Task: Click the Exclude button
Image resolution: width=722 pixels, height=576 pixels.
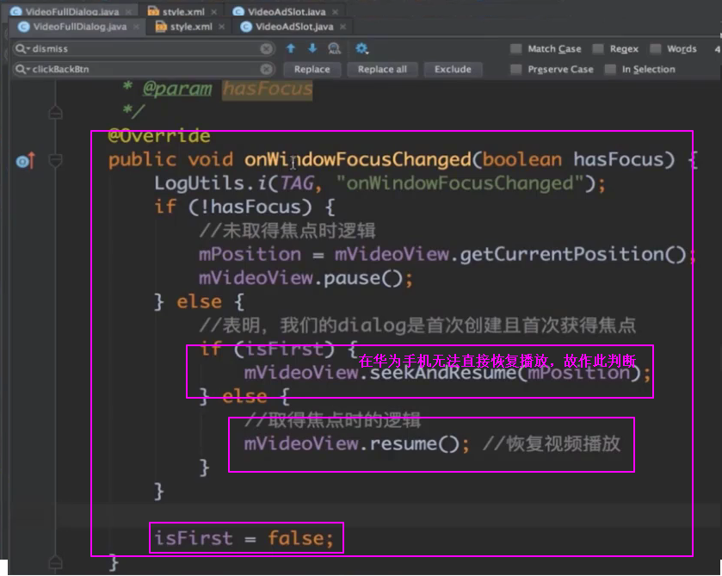Action: click(453, 69)
